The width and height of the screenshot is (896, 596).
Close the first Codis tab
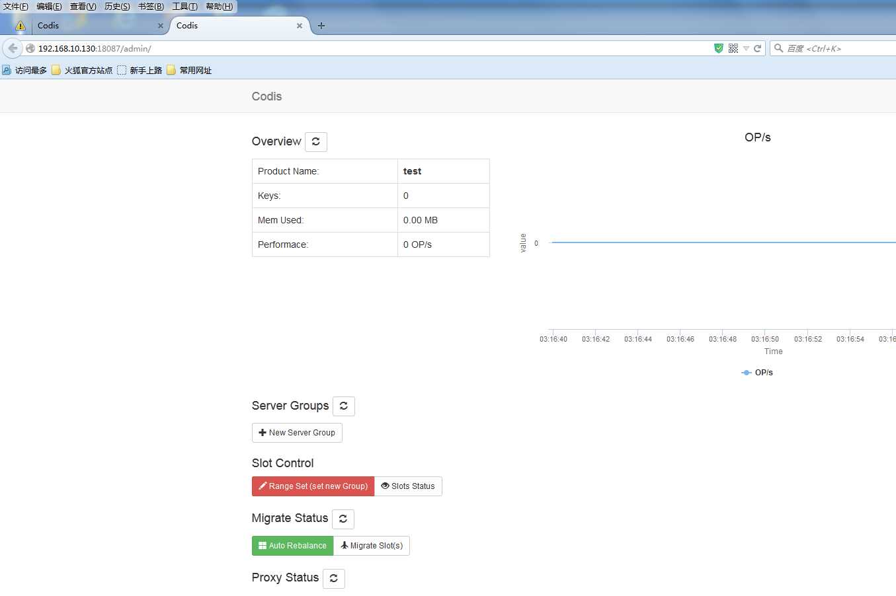click(160, 26)
